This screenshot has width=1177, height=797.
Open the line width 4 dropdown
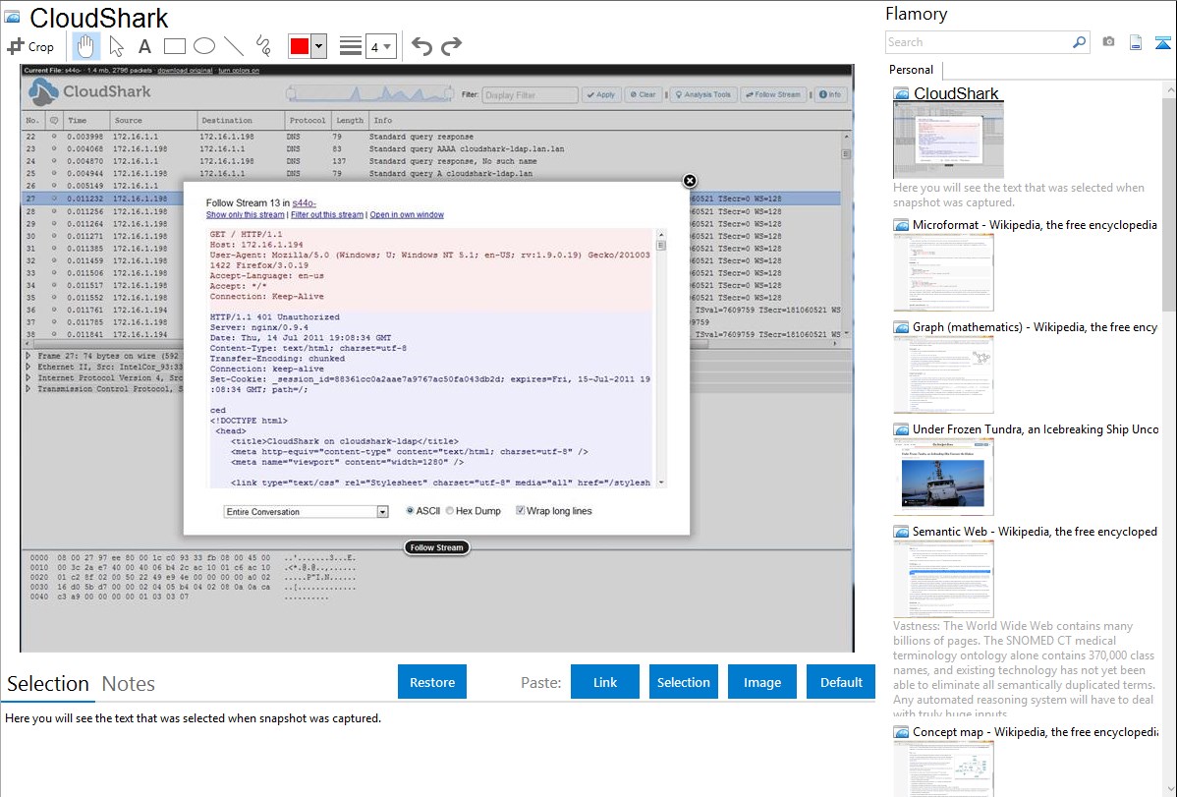pyautogui.click(x=380, y=46)
